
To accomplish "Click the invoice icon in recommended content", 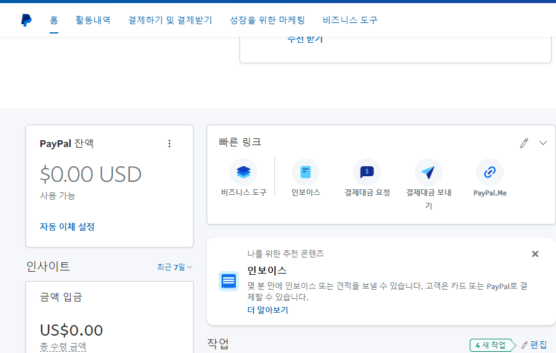I will click(229, 282).
